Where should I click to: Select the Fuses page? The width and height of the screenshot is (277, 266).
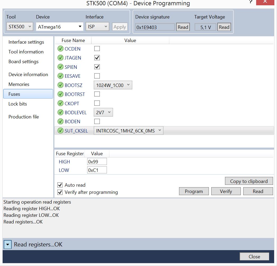[28, 94]
